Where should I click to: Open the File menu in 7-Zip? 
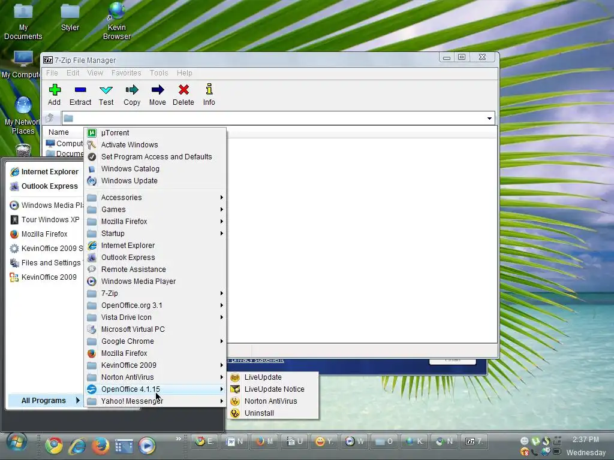(x=52, y=72)
